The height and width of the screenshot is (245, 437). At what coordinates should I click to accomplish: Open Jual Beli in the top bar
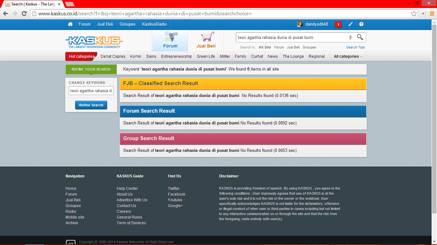pyautogui.click(x=105, y=24)
